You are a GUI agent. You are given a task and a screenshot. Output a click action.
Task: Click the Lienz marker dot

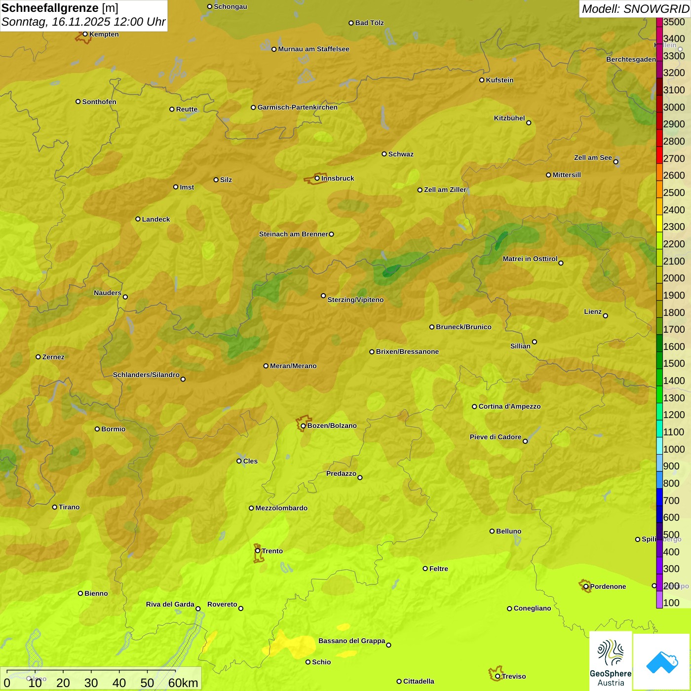pyautogui.click(x=606, y=316)
